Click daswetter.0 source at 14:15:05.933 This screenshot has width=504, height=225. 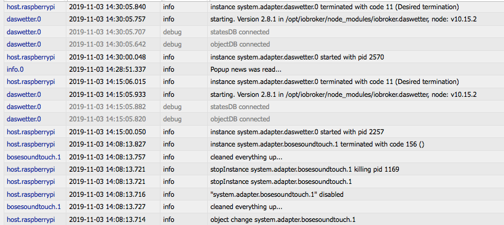24,94
